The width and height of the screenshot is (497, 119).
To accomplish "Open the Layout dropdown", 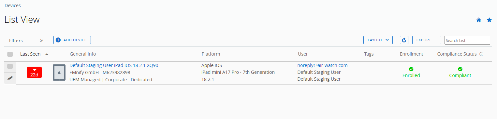I will point(378,40).
